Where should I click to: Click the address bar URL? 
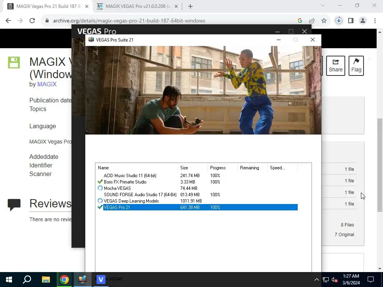pyautogui.click(x=129, y=21)
